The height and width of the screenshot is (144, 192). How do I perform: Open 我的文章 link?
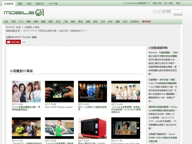(157, 3)
